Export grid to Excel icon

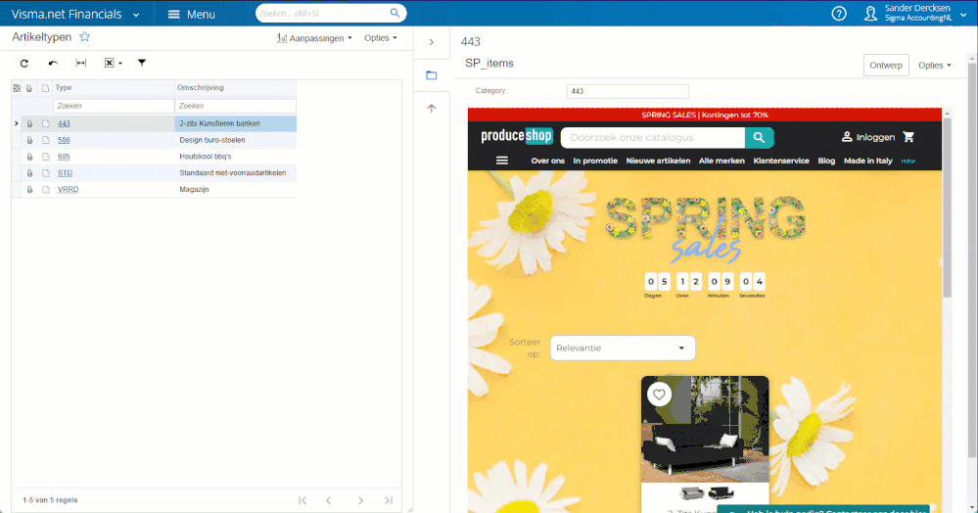[x=109, y=63]
